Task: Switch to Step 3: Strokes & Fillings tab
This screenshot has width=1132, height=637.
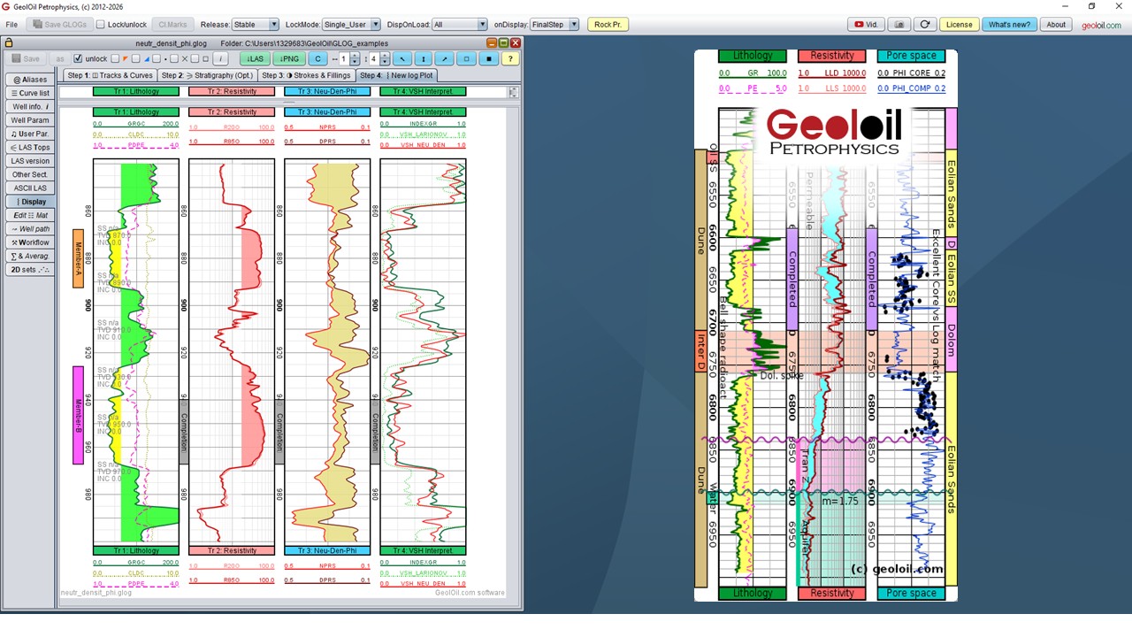Action: [306, 75]
